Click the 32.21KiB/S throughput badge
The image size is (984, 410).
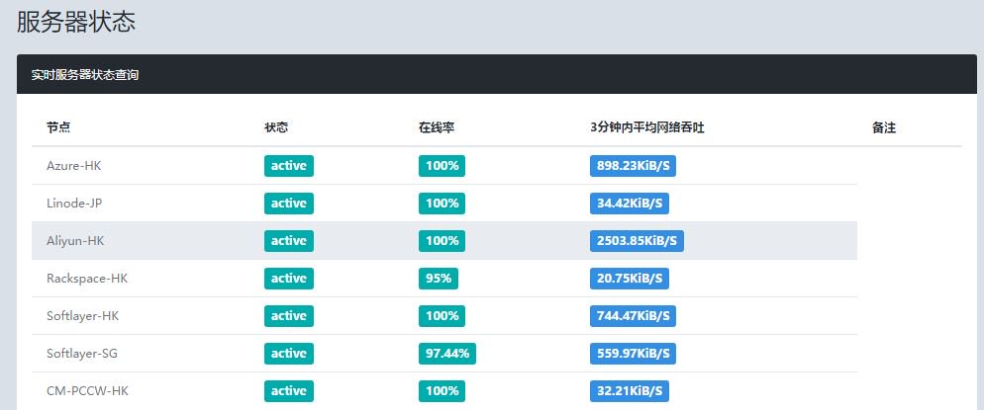tap(630, 391)
